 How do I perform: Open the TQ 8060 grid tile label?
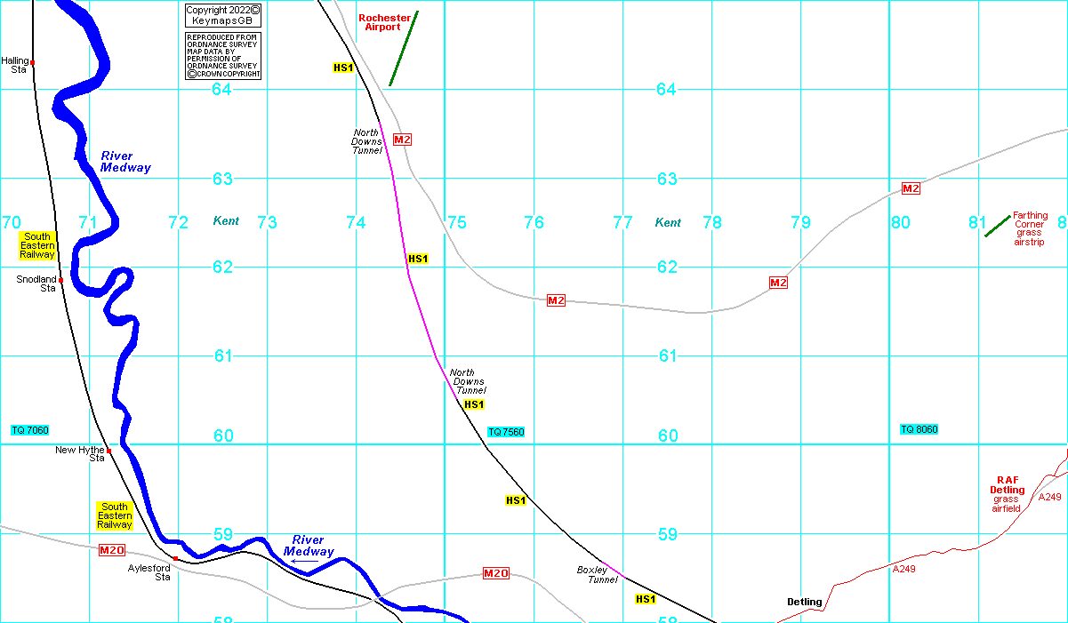(x=919, y=429)
